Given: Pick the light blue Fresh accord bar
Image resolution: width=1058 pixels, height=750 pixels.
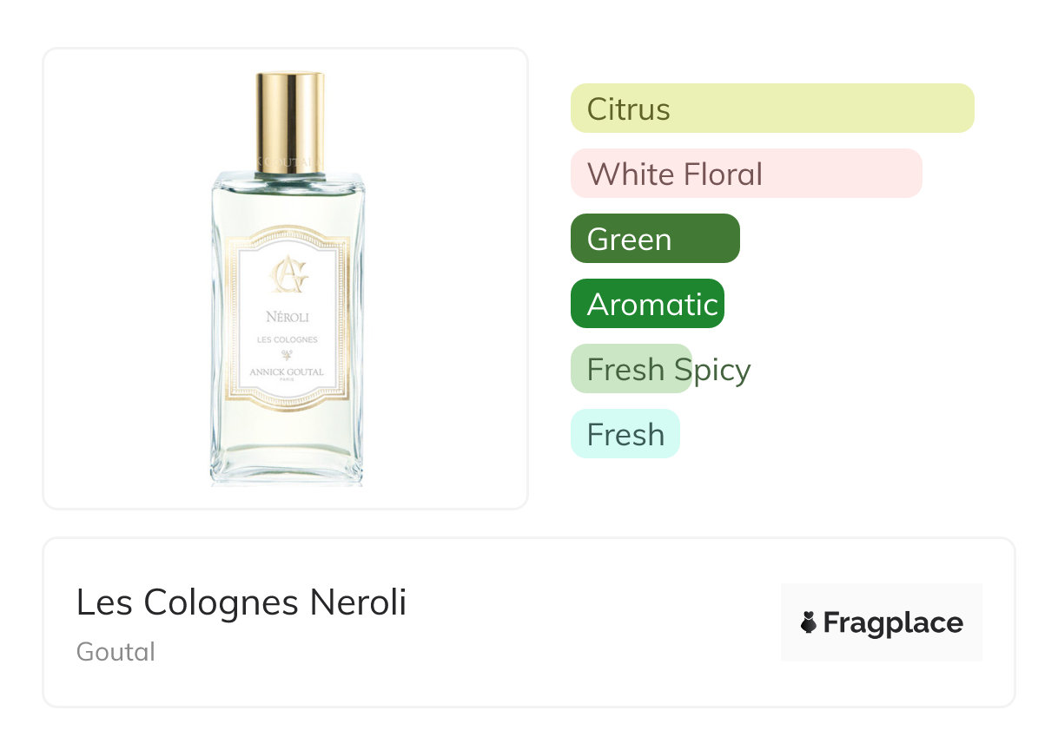Looking at the screenshot, I should click(x=625, y=434).
